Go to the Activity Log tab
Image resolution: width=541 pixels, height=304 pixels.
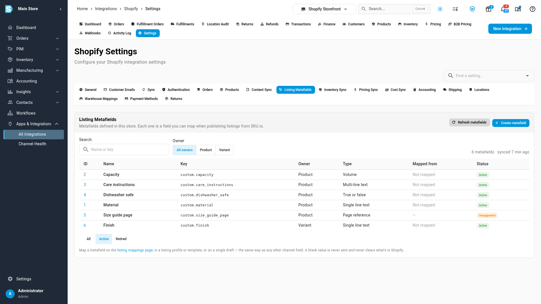pos(119,33)
